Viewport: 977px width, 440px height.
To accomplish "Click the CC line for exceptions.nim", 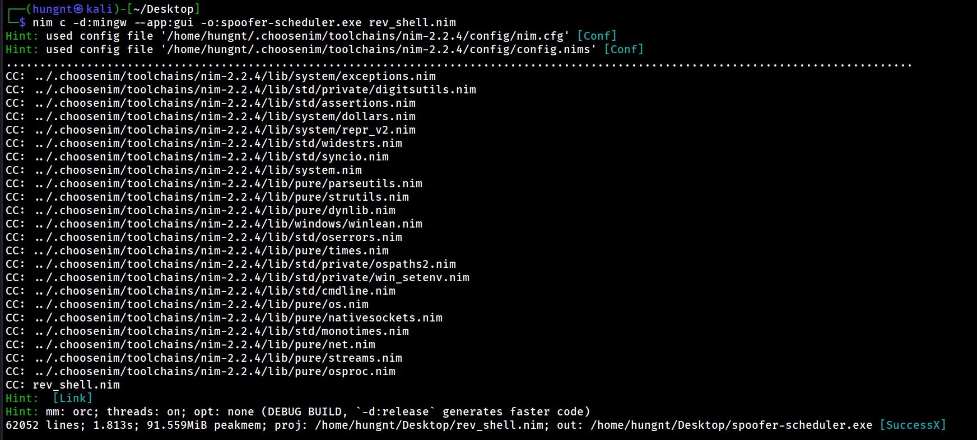I will click(235, 76).
